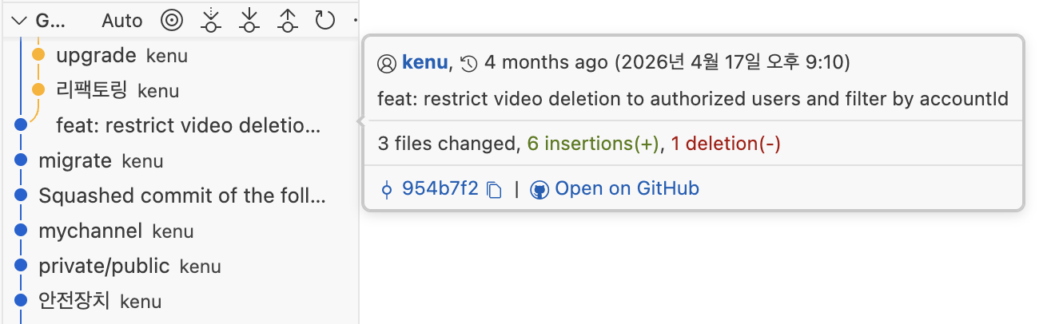
Task: Select the migrate commit entry
Action: point(180,160)
